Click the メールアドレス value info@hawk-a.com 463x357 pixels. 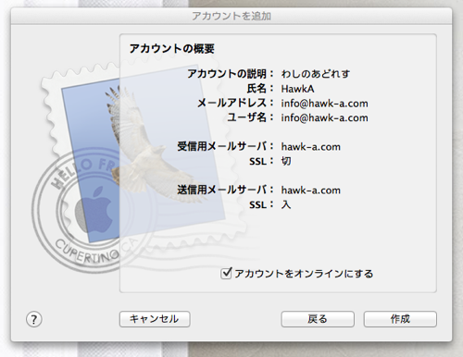[x=324, y=104]
